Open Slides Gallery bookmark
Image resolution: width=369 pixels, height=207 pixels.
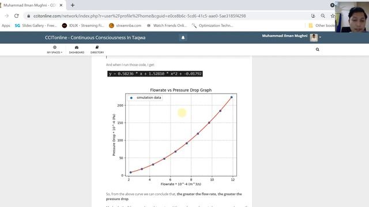click(x=36, y=25)
